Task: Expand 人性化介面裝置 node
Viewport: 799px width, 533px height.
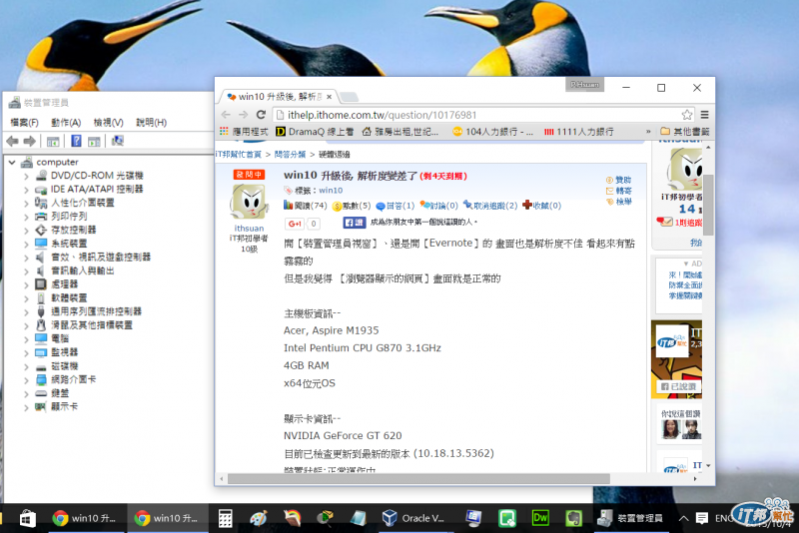Action: tap(26, 204)
